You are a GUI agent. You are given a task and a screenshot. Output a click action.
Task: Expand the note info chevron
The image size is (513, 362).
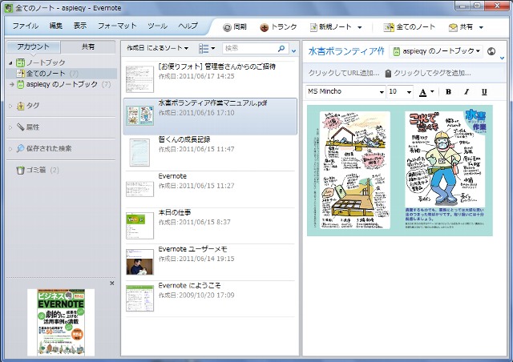[x=503, y=58]
